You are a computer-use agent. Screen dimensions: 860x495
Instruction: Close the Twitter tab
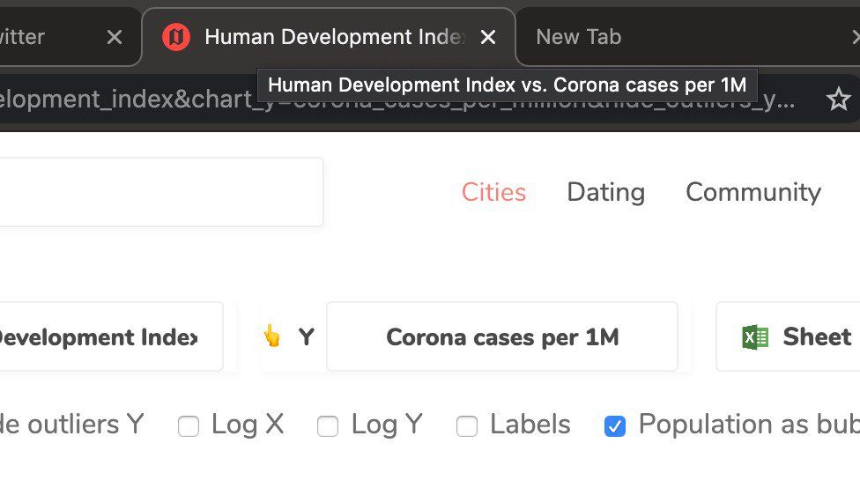pos(115,37)
